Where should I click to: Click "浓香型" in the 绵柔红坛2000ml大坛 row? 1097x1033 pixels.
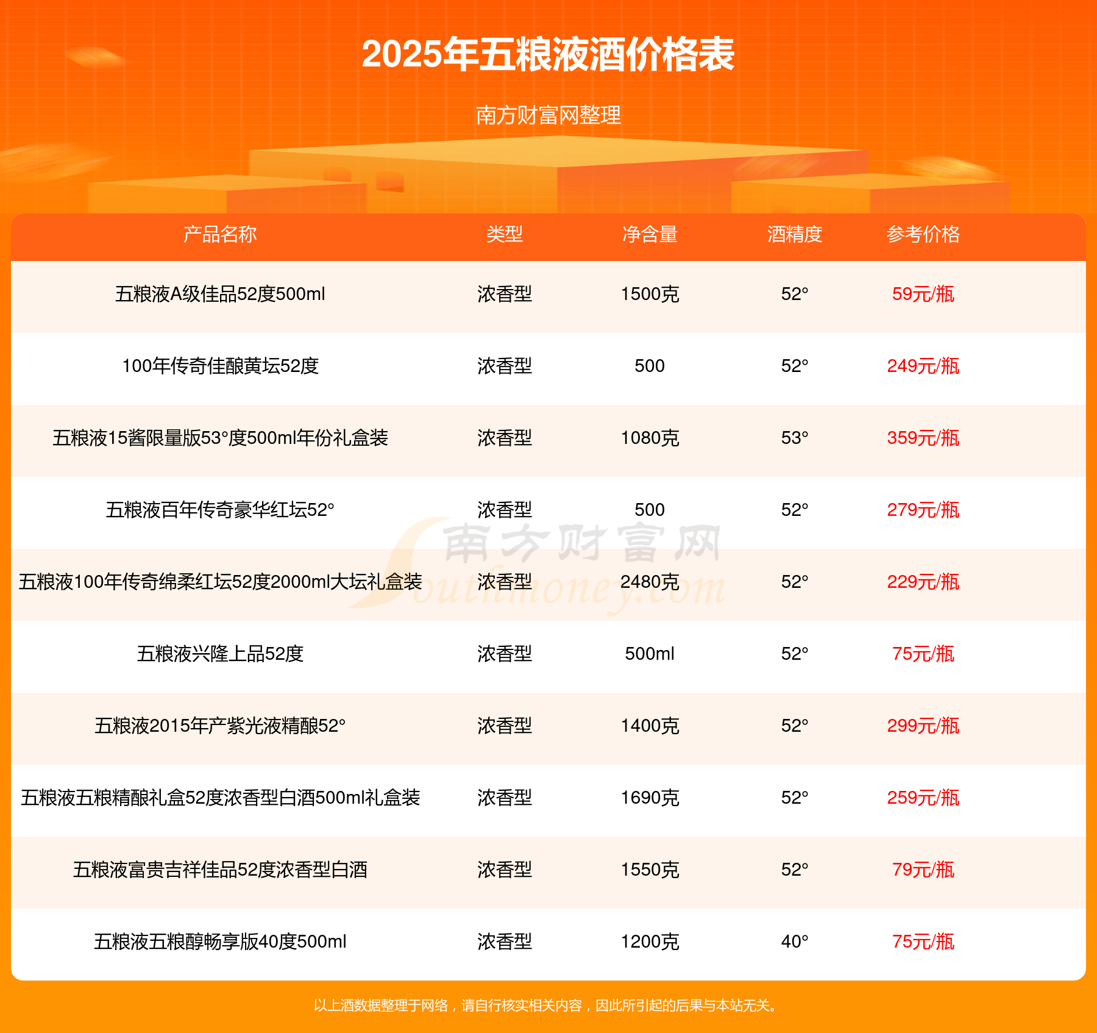tap(505, 582)
